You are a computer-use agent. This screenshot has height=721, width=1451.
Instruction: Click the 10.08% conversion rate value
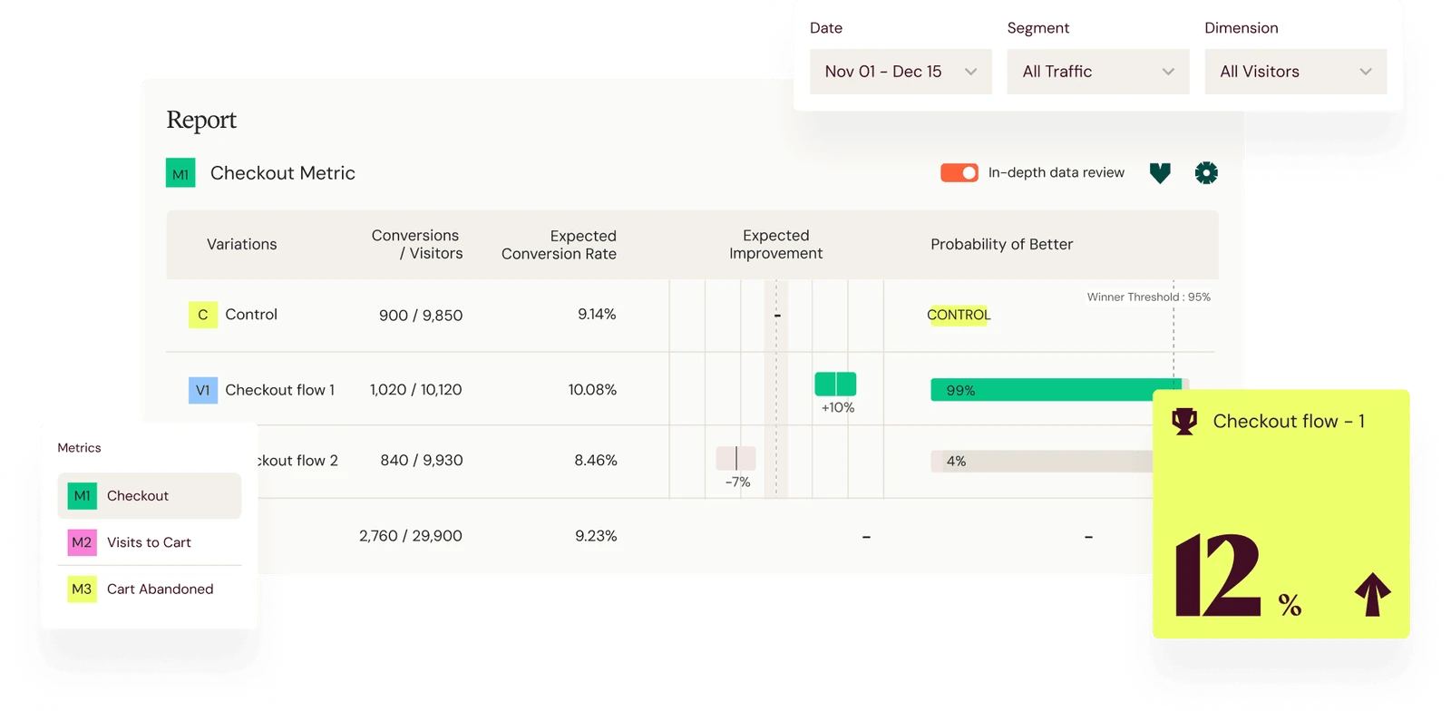(592, 390)
